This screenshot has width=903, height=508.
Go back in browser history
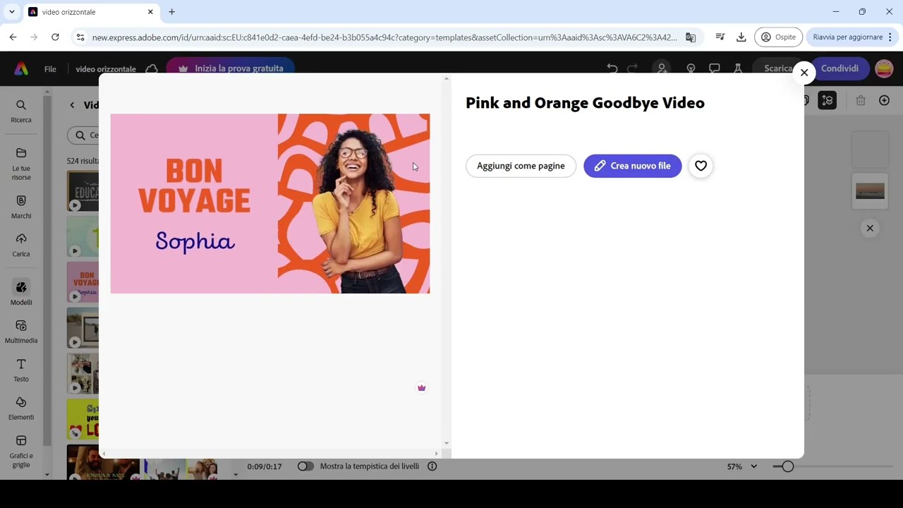click(x=13, y=37)
